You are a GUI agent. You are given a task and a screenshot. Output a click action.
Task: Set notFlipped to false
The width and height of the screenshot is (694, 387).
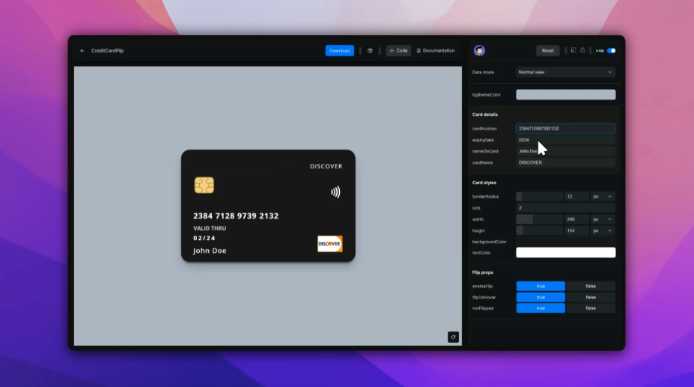pyautogui.click(x=591, y=308)
